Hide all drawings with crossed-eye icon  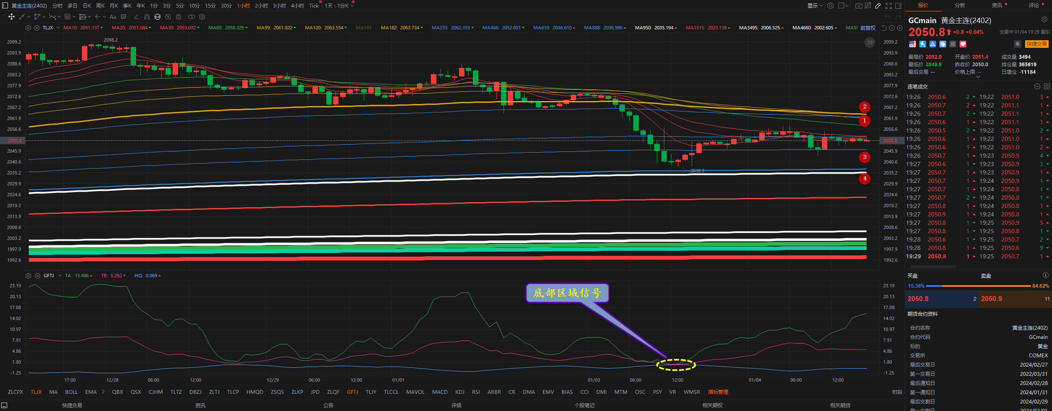168,17
